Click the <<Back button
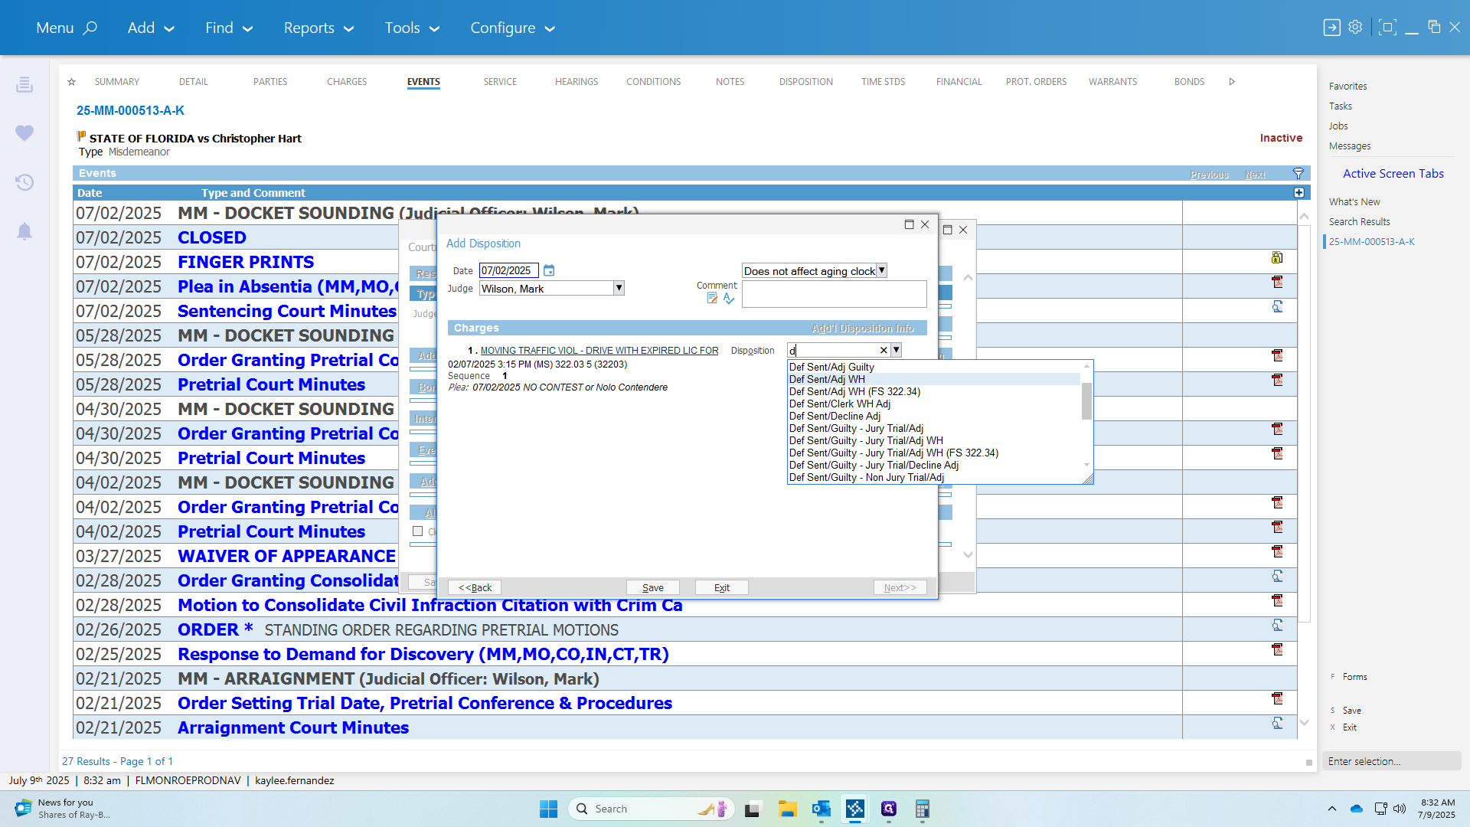Image resolution: width=1470 pixels, height=827 pixels. (x=475, y=587)
